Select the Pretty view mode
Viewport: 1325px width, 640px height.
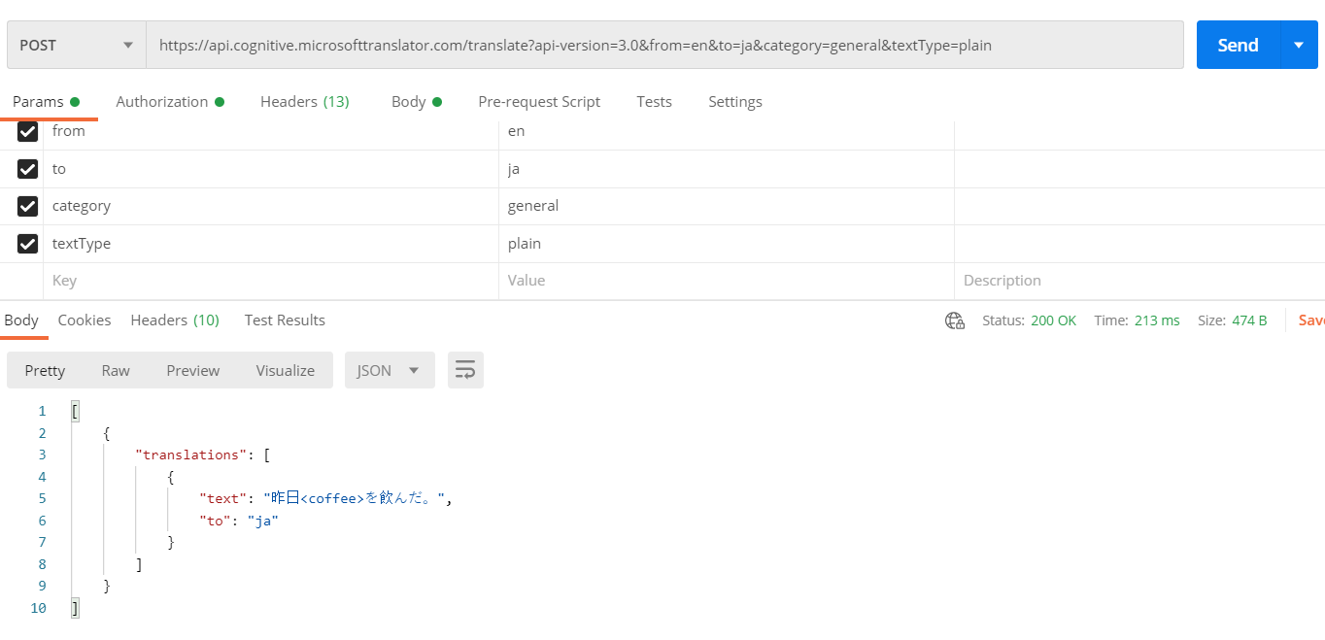point(45,370)
